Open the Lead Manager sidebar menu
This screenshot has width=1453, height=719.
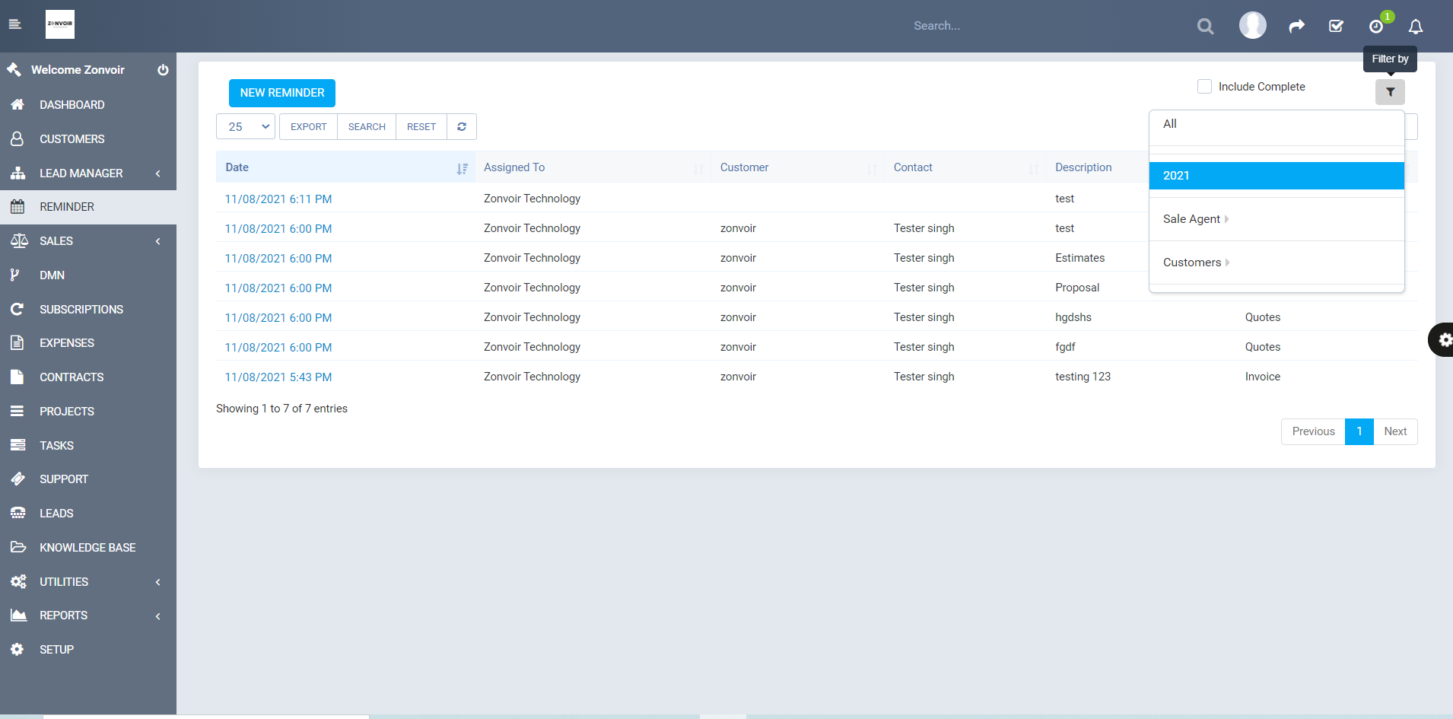tap(80, 173)
